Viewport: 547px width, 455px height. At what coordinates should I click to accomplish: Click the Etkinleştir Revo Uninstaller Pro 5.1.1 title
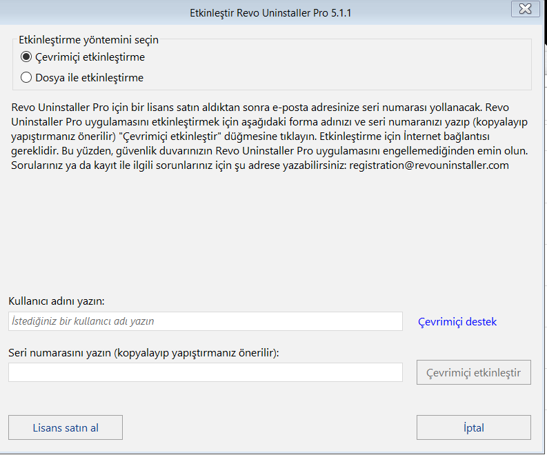270,13
